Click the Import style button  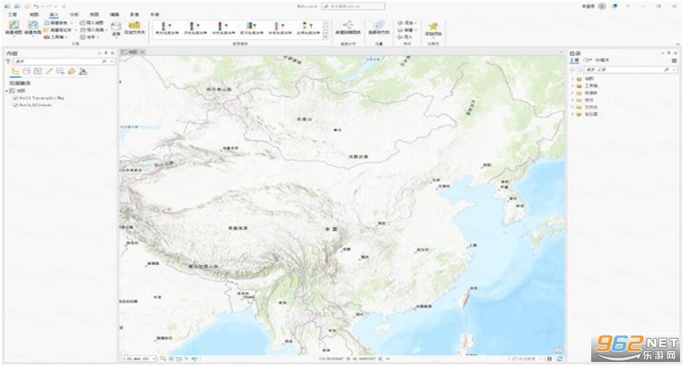coord(404,37)
